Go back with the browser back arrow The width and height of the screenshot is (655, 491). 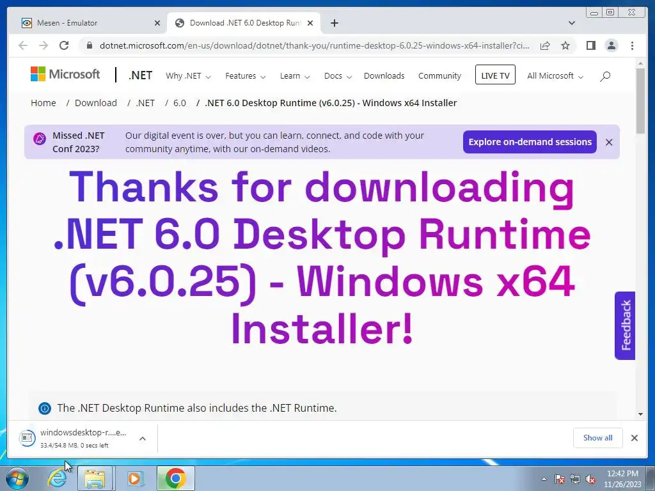coord(23,45)
